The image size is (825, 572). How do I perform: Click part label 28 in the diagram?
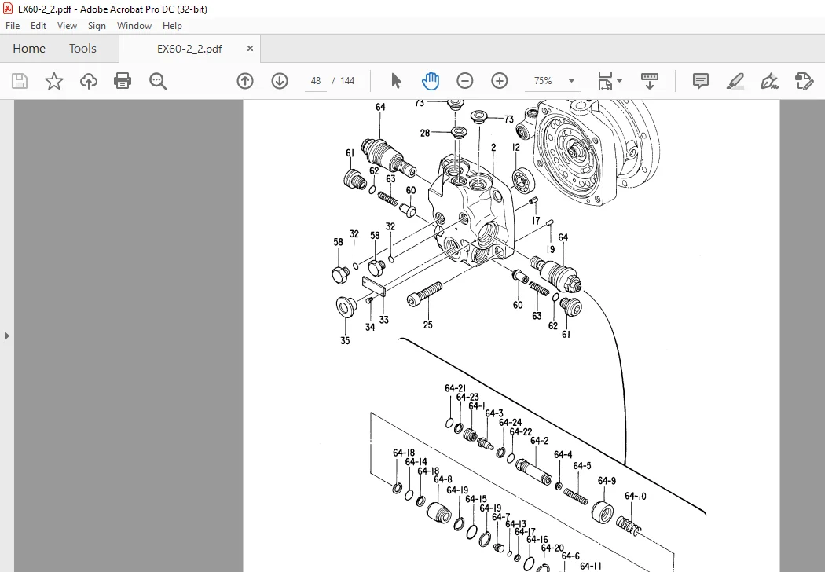(425, 133)
